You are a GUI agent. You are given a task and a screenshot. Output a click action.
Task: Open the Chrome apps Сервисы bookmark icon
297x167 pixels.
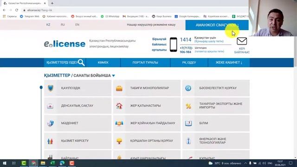(x=4, y=17)
